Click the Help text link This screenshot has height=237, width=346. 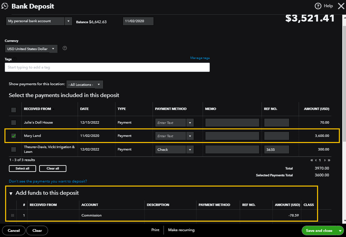[328, 6]
